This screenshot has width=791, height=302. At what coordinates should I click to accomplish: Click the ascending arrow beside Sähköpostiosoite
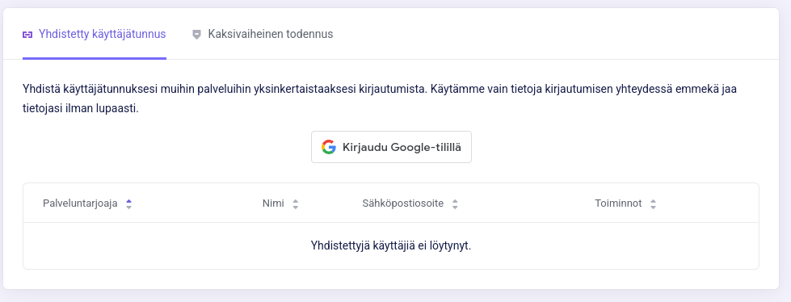(x=455, y=201)
